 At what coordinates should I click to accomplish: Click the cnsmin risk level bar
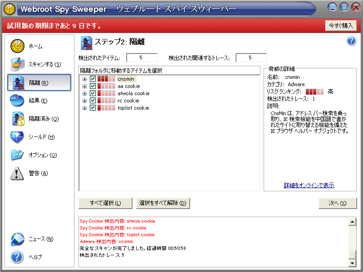[x=106, y=79]
